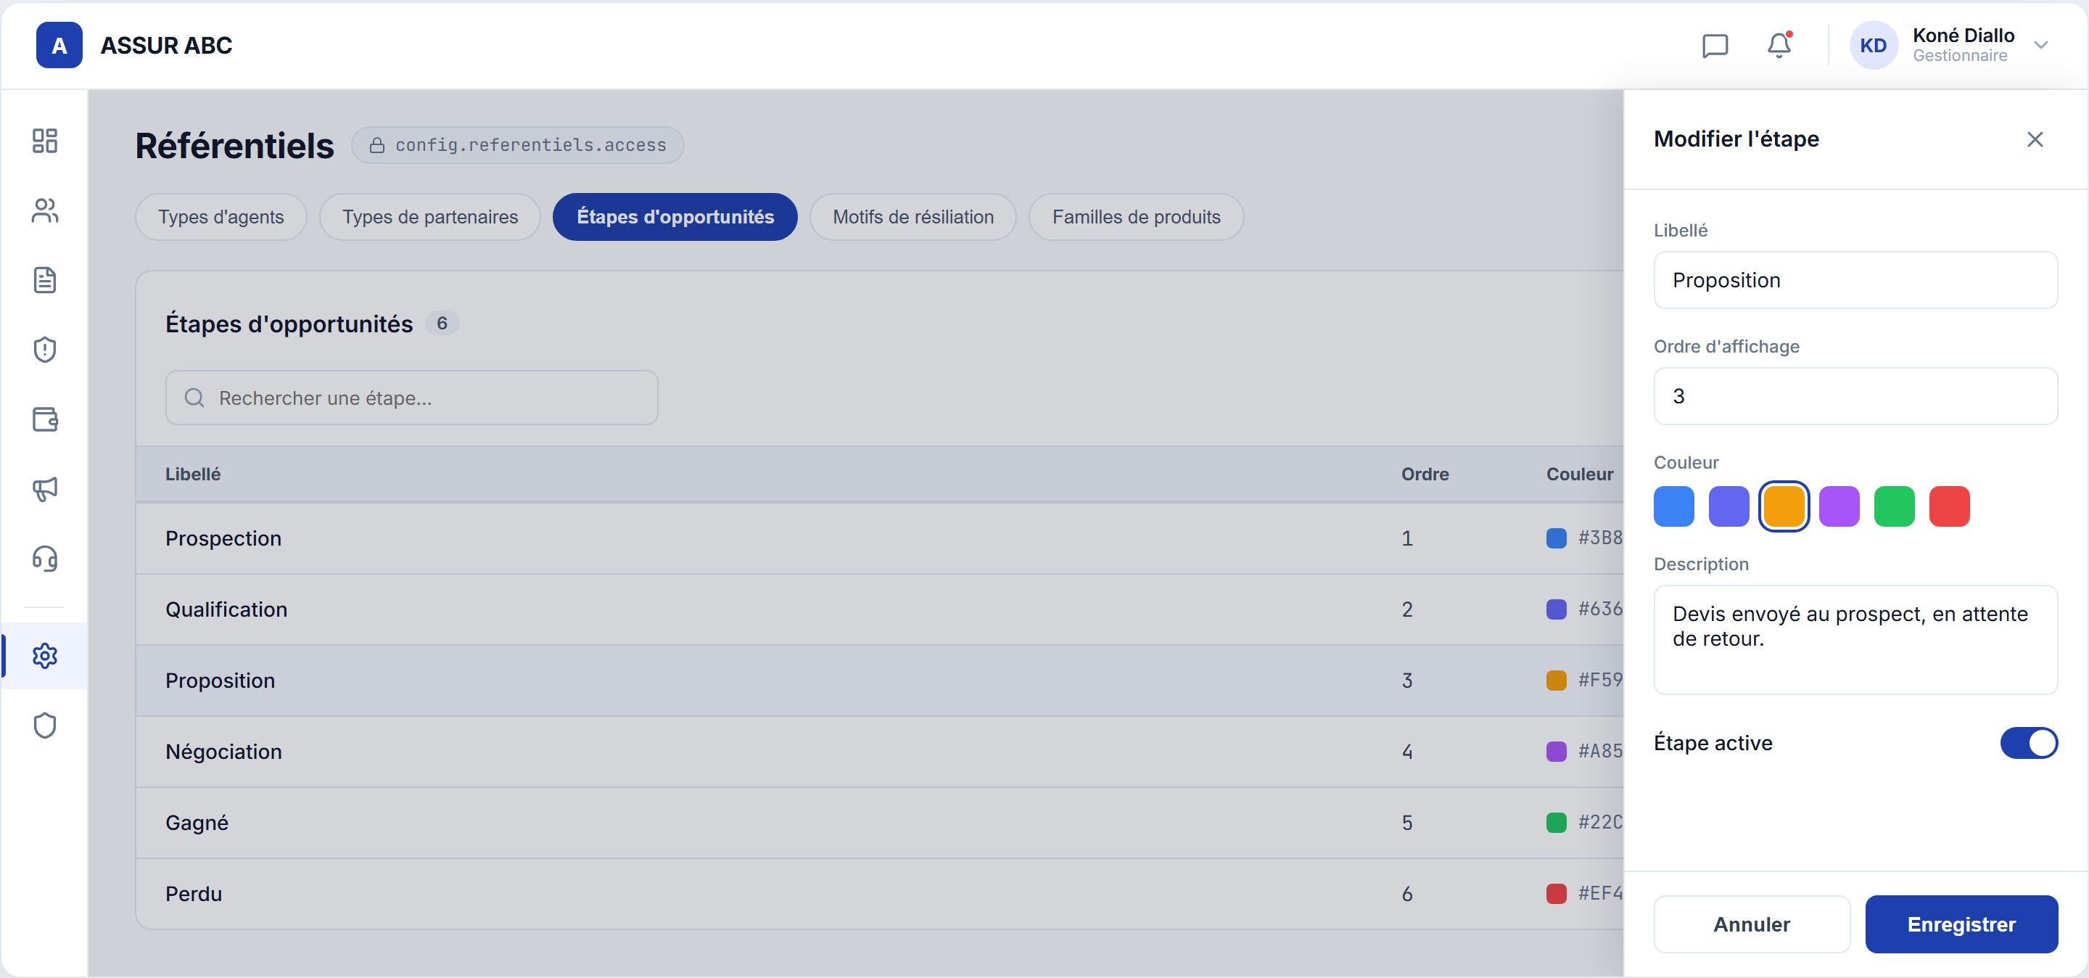
Task: Switch to Familles de produits tab
Action: click(x=1135, y=218)
